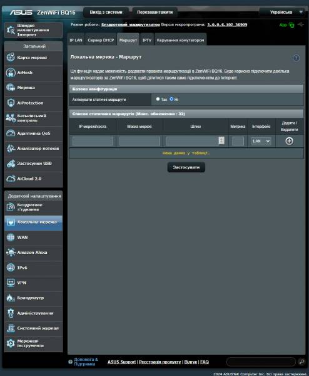Open the ASUS Support link

tap(121, 362)
